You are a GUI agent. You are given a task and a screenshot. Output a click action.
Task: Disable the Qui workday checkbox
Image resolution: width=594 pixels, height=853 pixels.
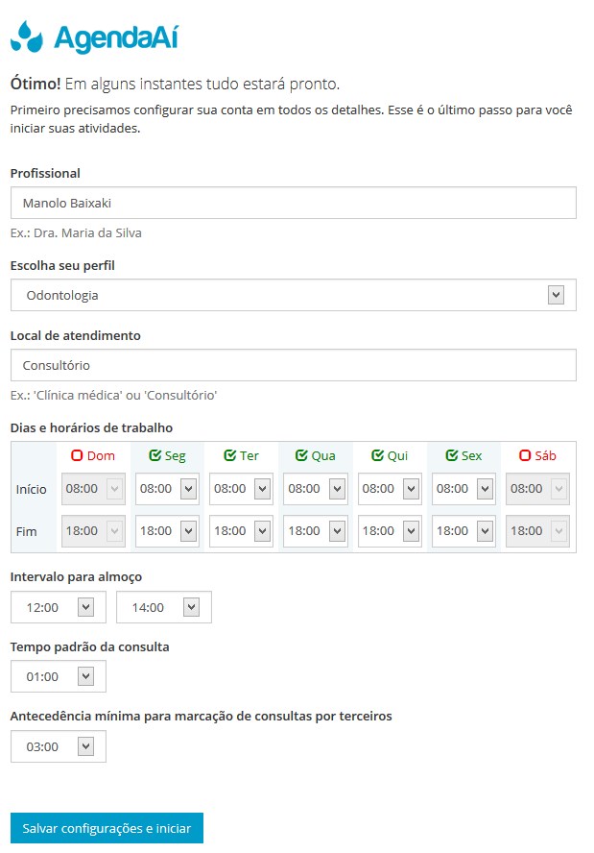377,455
